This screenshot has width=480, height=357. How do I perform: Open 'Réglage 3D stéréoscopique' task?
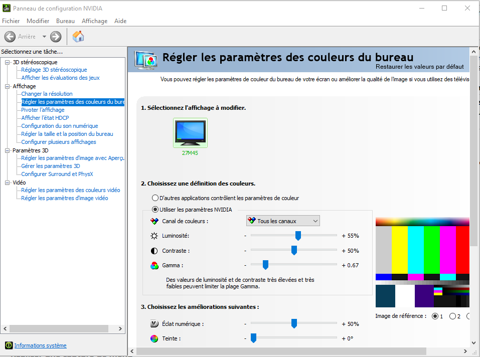pyautogui.click(x=54, y=70)
